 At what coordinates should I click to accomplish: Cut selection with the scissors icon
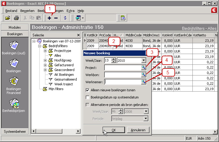[25, 18]
